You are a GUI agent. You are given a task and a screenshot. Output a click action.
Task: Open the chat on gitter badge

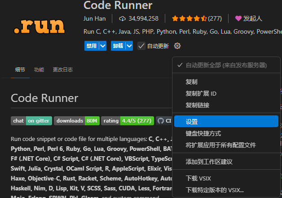pyautogui.click(x=31, y=121)
